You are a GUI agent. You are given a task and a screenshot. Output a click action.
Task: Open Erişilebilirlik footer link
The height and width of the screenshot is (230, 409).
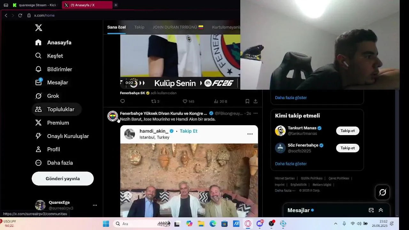[x=298, y=185]
